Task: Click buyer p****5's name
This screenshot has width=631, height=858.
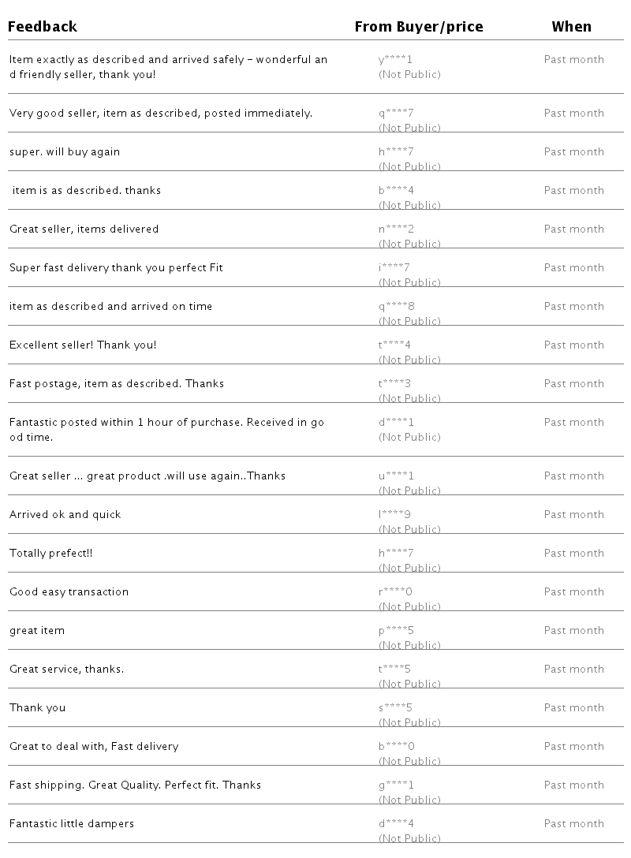Action: tap(396, 631)
